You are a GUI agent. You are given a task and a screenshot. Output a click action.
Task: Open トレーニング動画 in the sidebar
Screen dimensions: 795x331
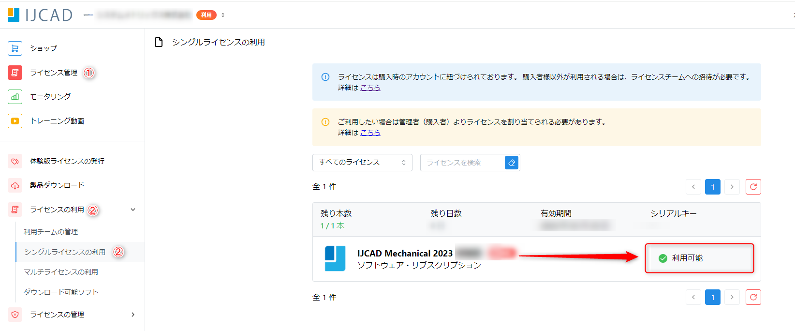point(57,121)
